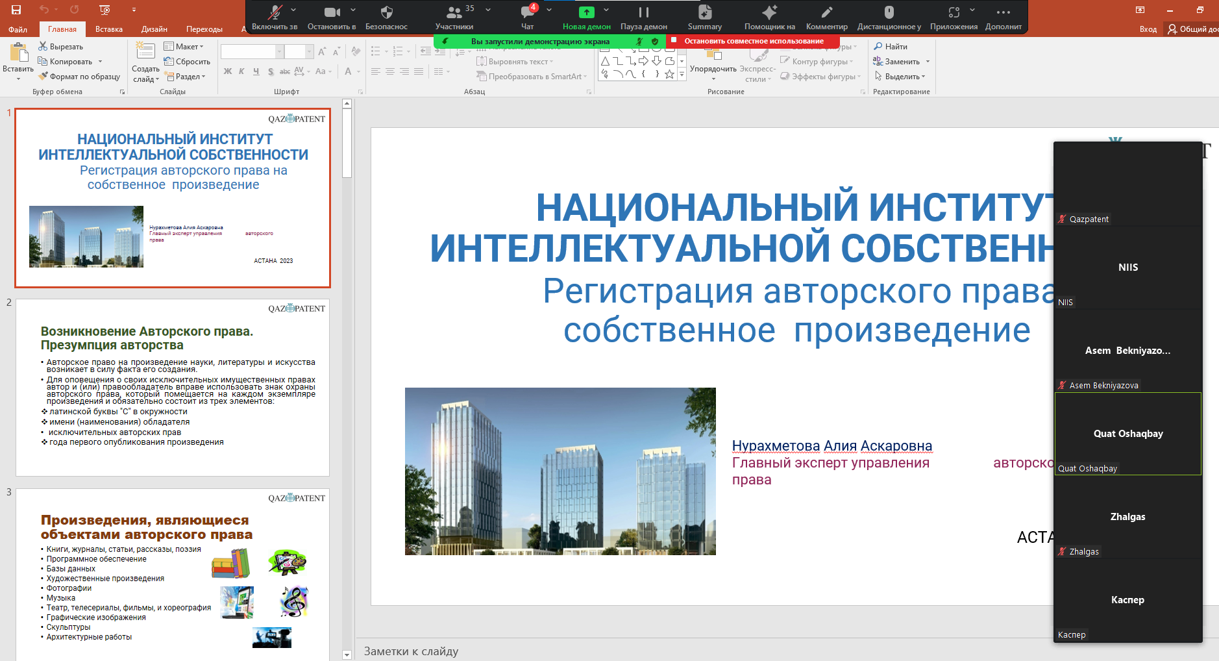This screenshot has height=661, width=1219.
Task: Select slide 2 thumbnail about Авторского права
Action: [172, 388]
